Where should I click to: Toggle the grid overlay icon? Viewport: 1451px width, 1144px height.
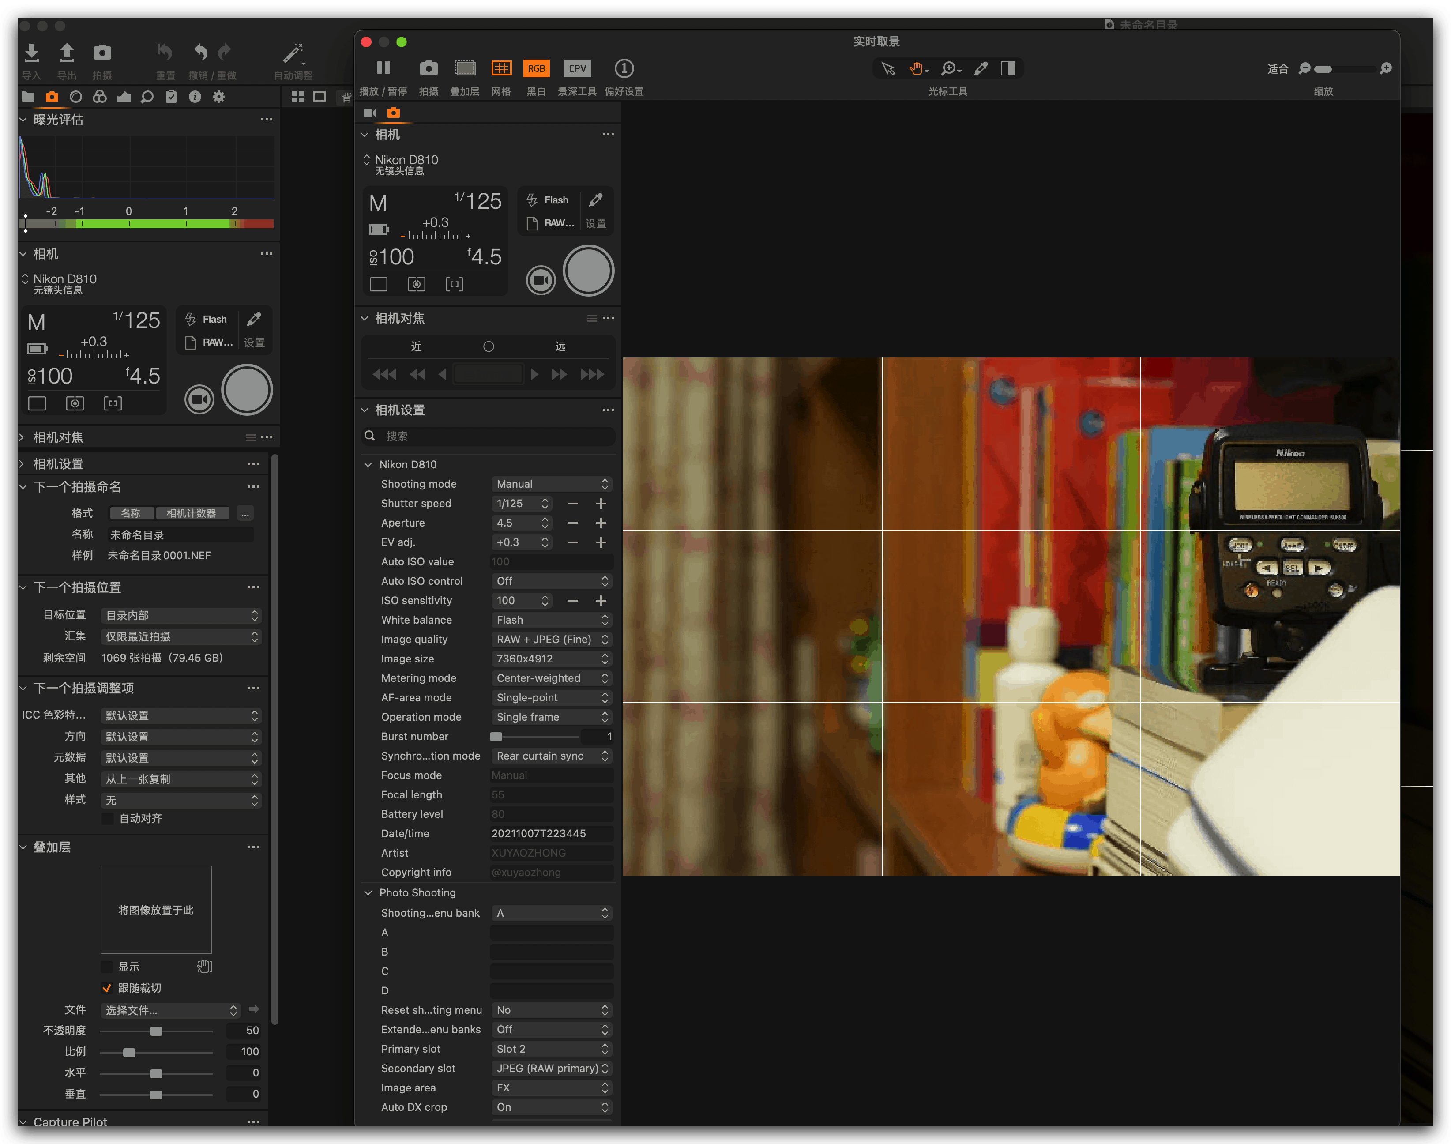pyautogui.click(x=501, y=68)
